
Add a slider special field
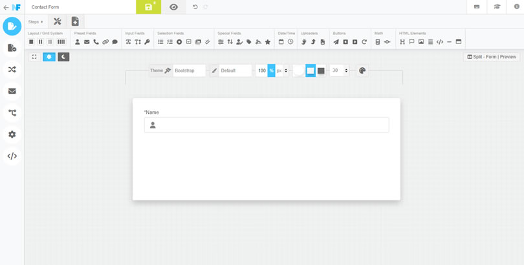(221, 42)
